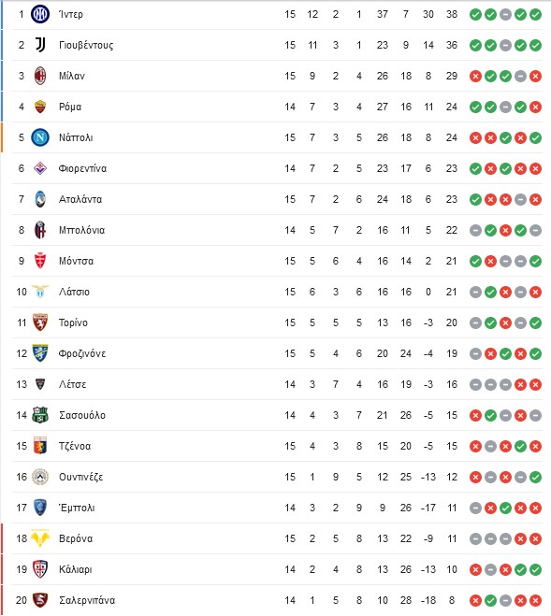Open the Λάτσιο team link
The height and width of the screenshot is (616, 551).
tap(74, 292)
